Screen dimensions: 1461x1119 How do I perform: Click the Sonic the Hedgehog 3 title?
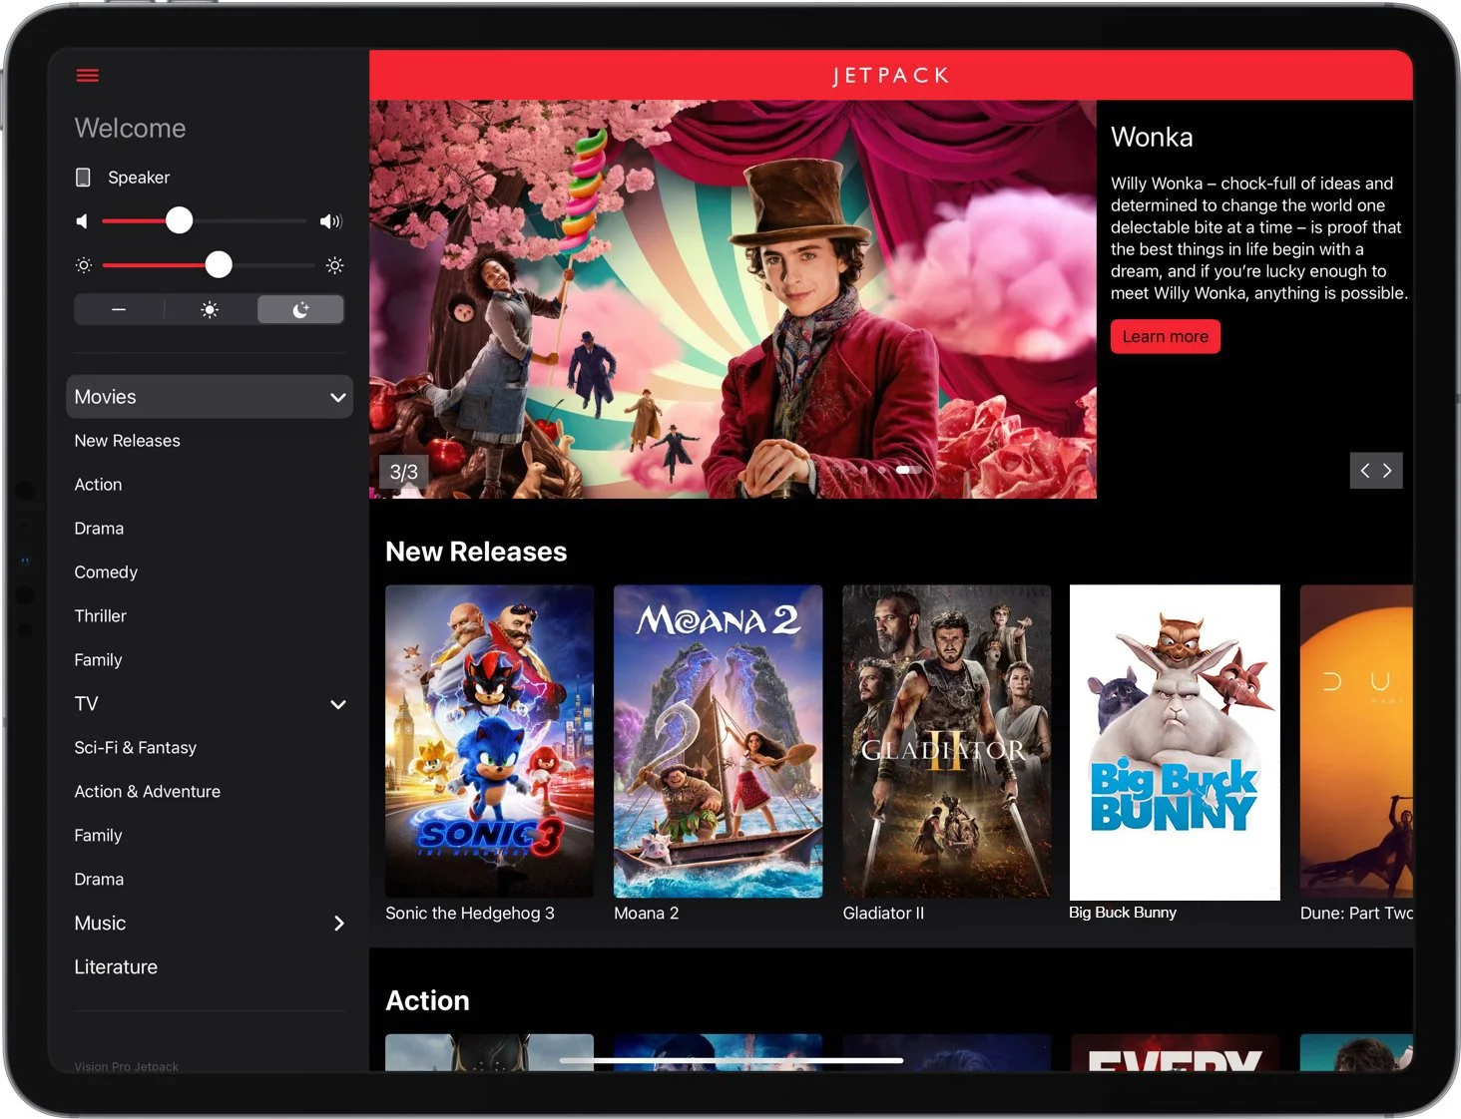[469, 914]
